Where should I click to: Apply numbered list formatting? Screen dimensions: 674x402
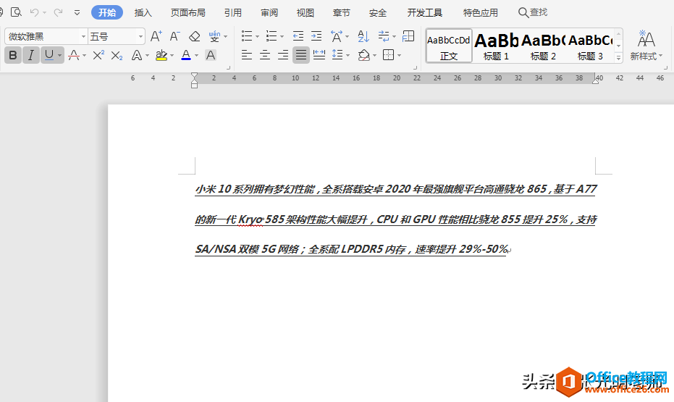click(x=271, y=36)
